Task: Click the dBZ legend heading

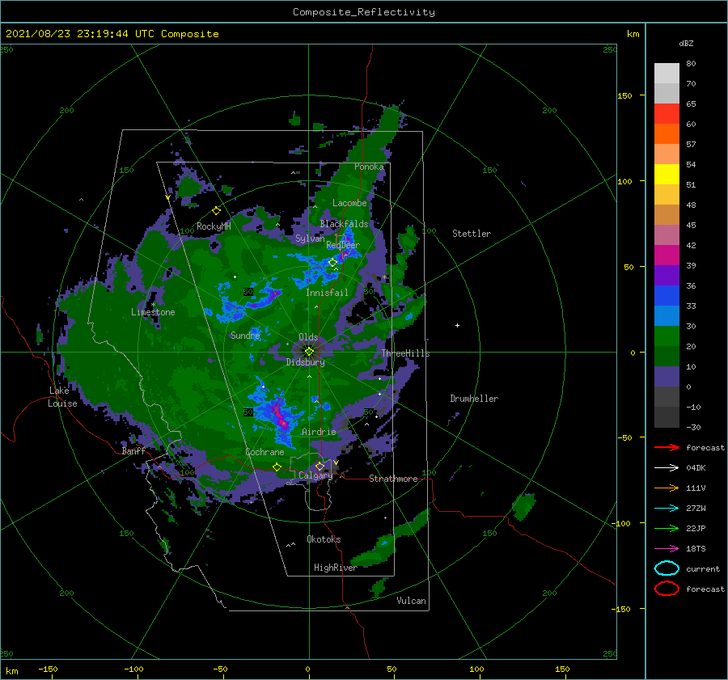Action: pyautogui.click(x=686, y=43)
